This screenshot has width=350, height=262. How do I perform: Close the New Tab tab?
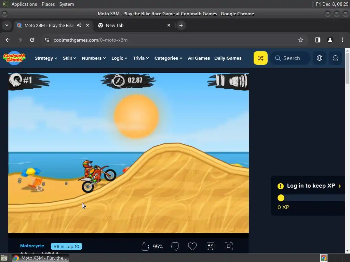point(169,25)
